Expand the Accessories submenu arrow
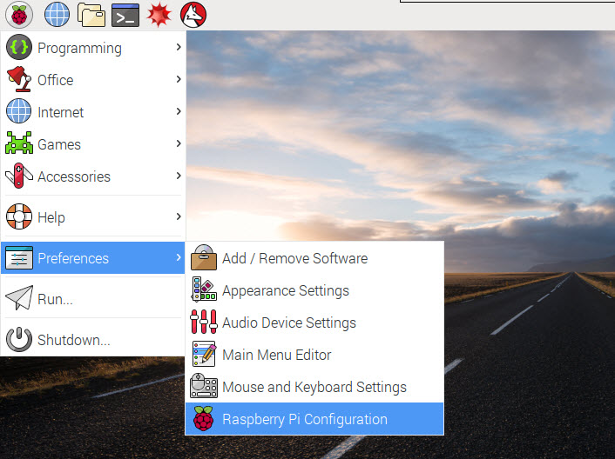The image size is (615, 459). point(179,176)
